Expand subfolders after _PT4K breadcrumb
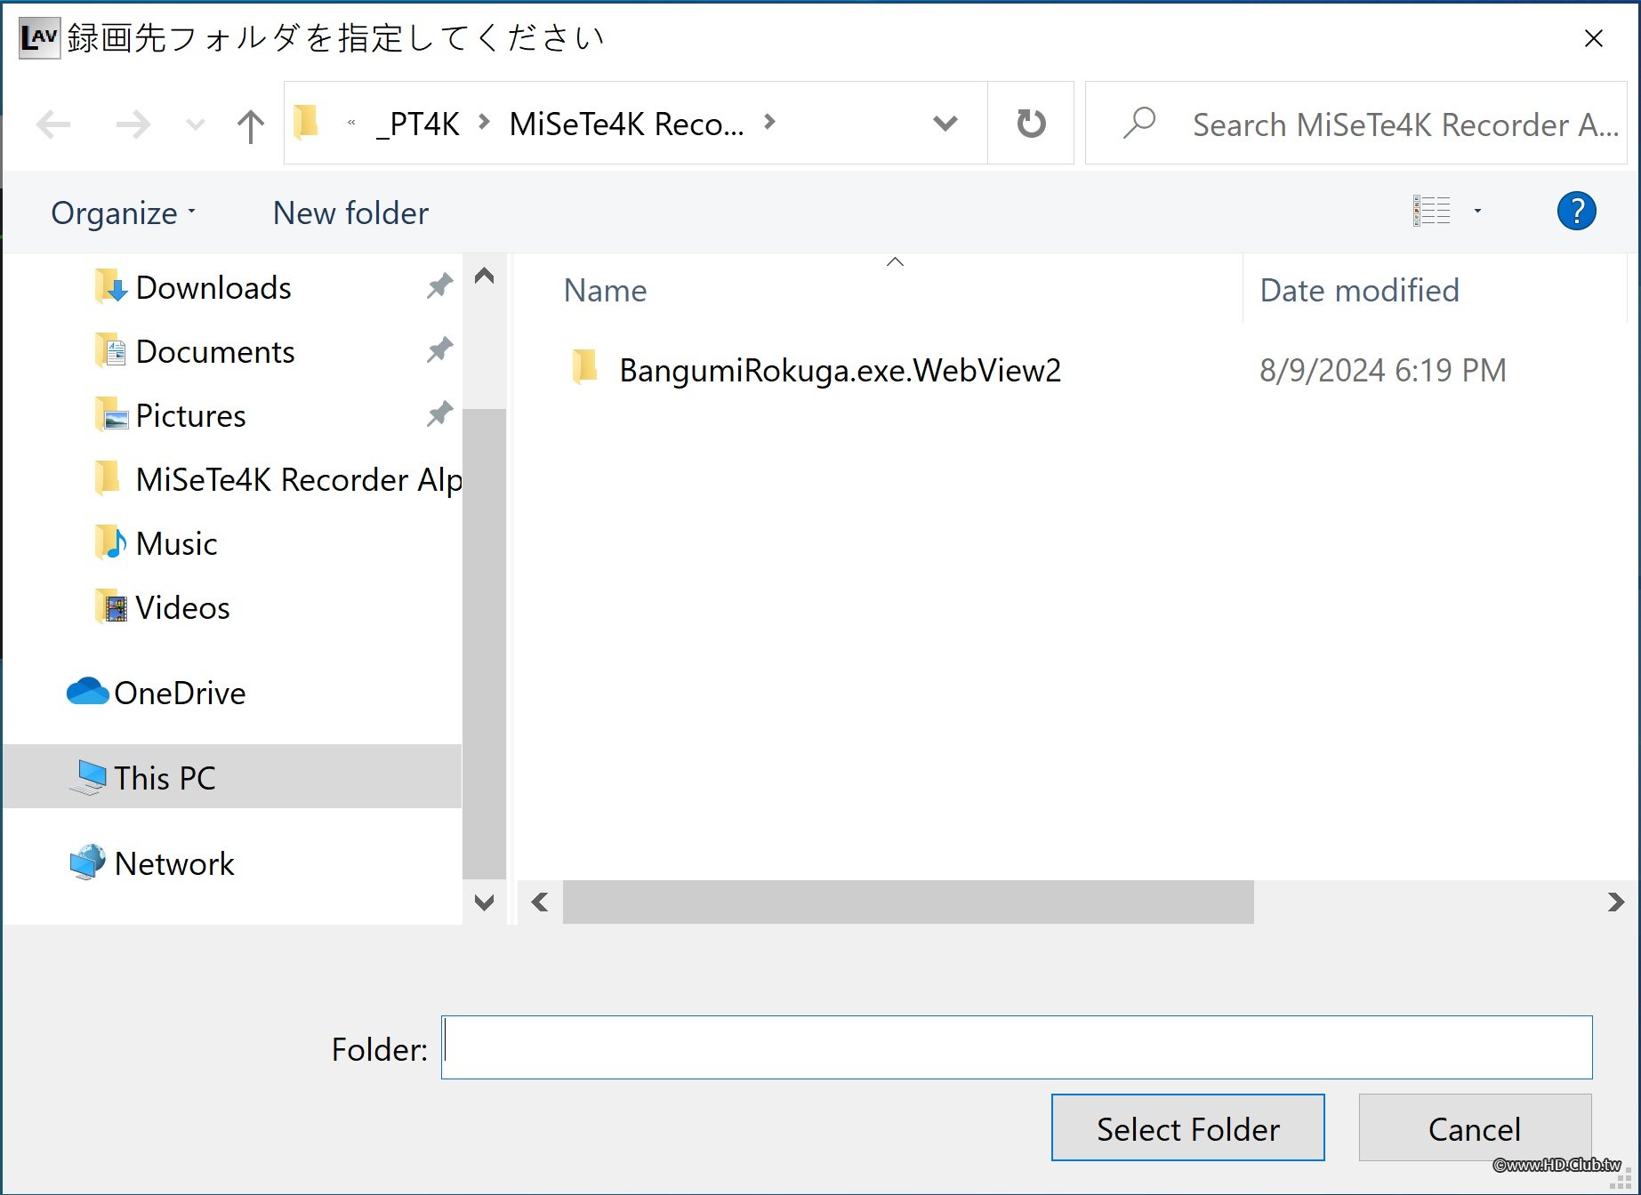The width and height of the screenshot is (1641, 1195). coord(484,122)
